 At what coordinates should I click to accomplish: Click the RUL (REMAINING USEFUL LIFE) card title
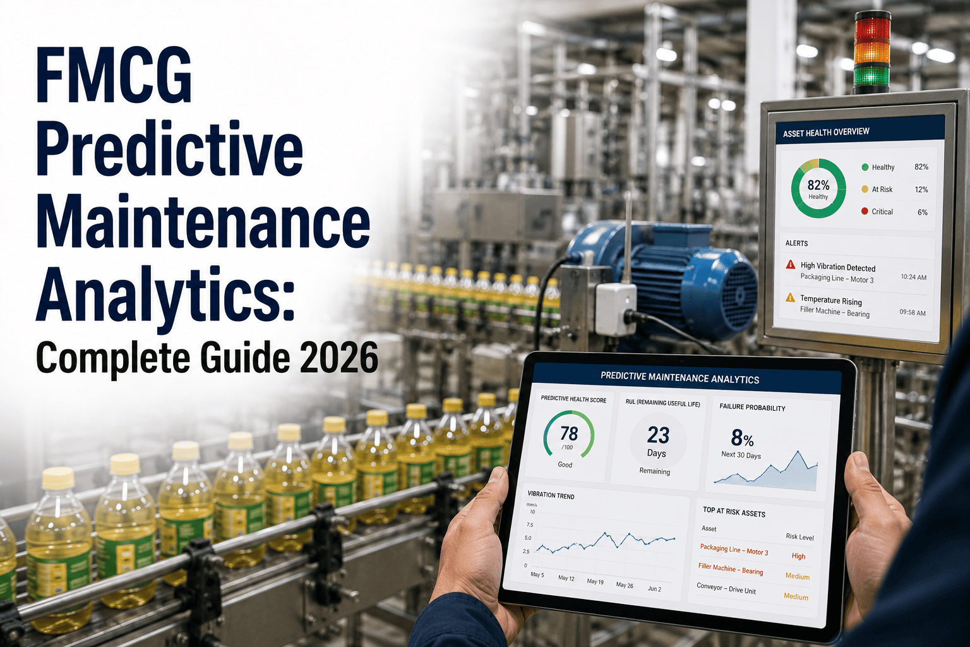point(662,403)
